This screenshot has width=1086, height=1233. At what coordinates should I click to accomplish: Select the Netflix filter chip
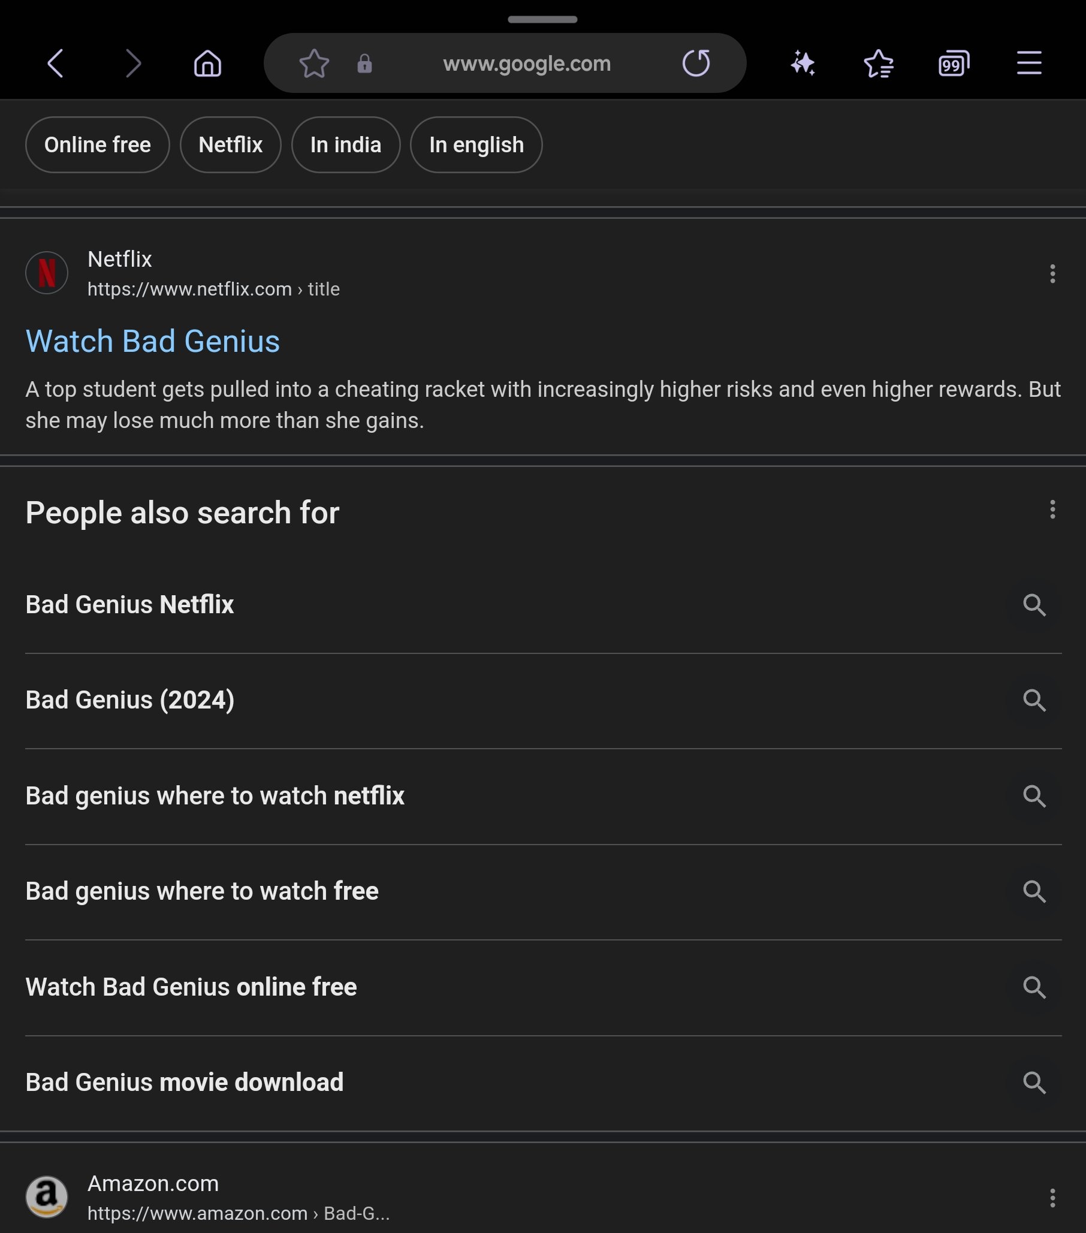(x=230, y=145)
